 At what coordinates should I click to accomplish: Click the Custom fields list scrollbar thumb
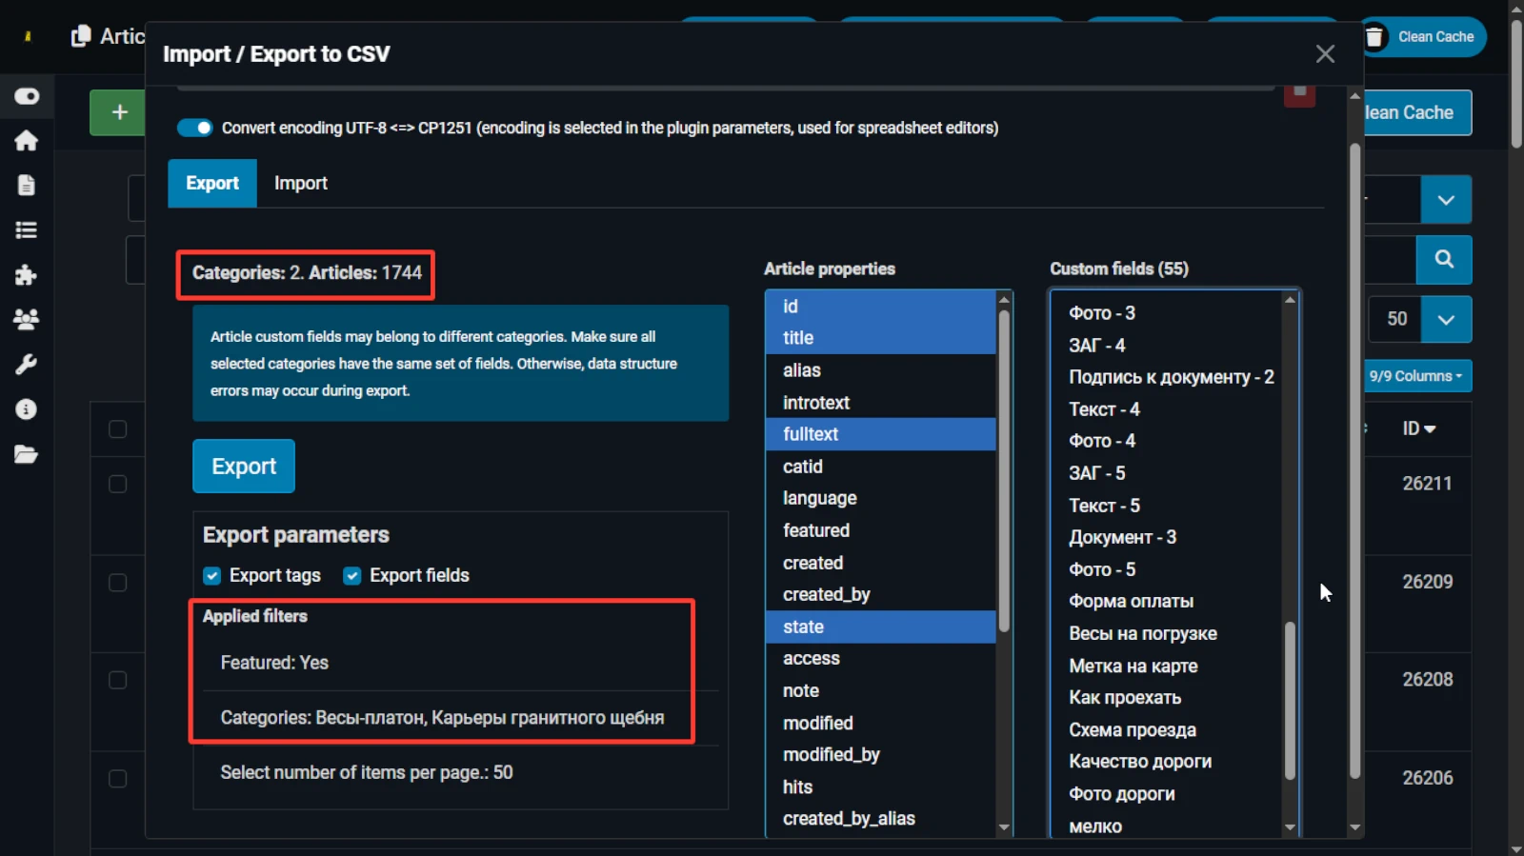1290,700
